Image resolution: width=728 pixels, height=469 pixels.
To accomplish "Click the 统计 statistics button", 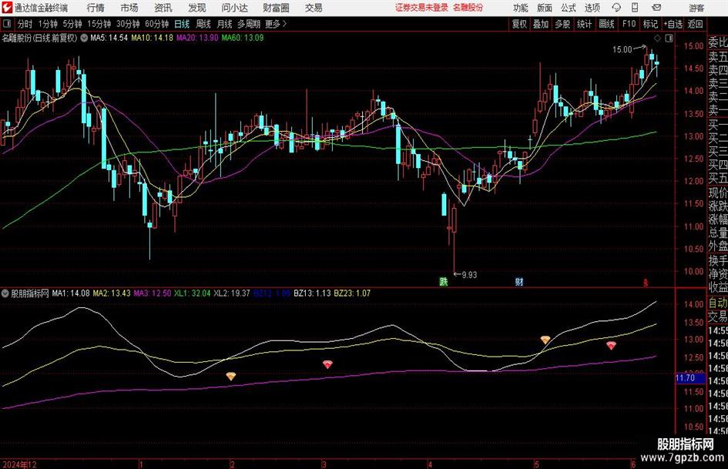I will (584, 24).
